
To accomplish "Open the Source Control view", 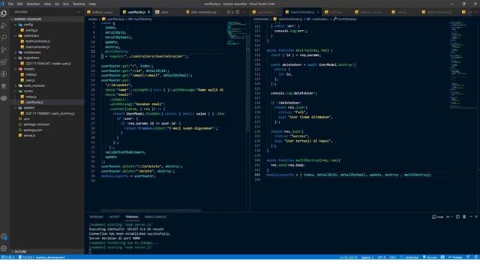I will tap(4, 50).
